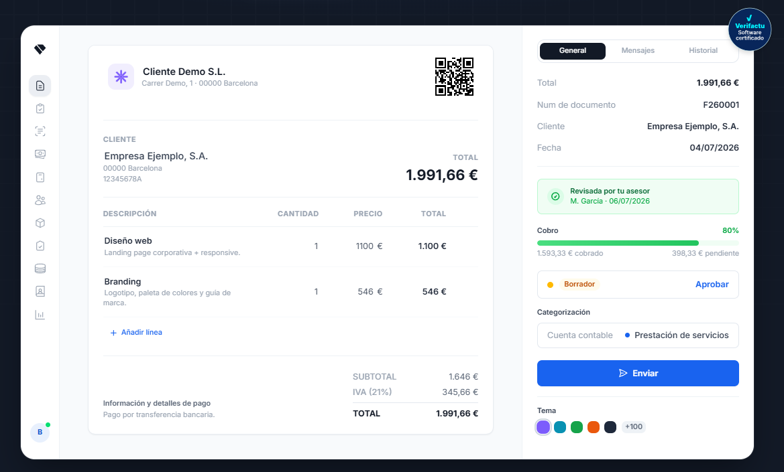This screenshot has width=784, height=472.
Task: Click the Branding quantity 1
Action: (x=316, y=292)
